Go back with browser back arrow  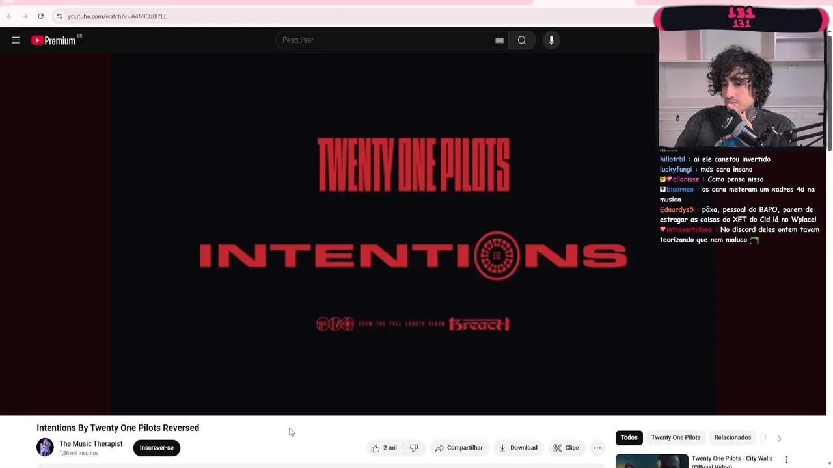click(x=9, y=16)
